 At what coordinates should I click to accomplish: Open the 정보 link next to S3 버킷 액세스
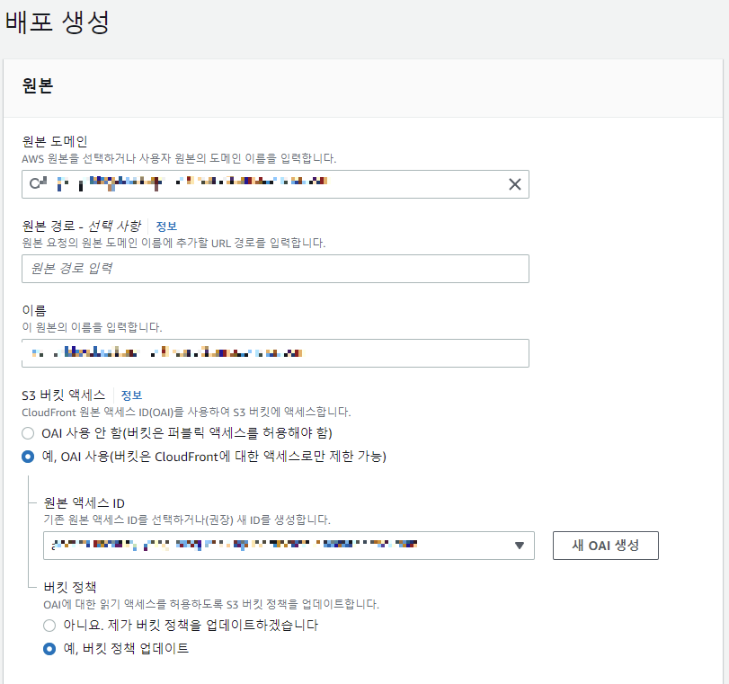pos(131,395)
